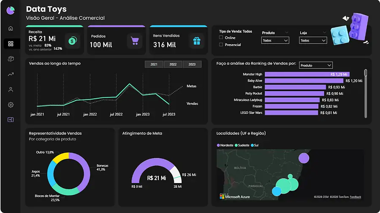The height and width of the screenshot is (213, 380).
Task: Click the Data Toys pie chart logo
Action: click(x=11, y=11)
